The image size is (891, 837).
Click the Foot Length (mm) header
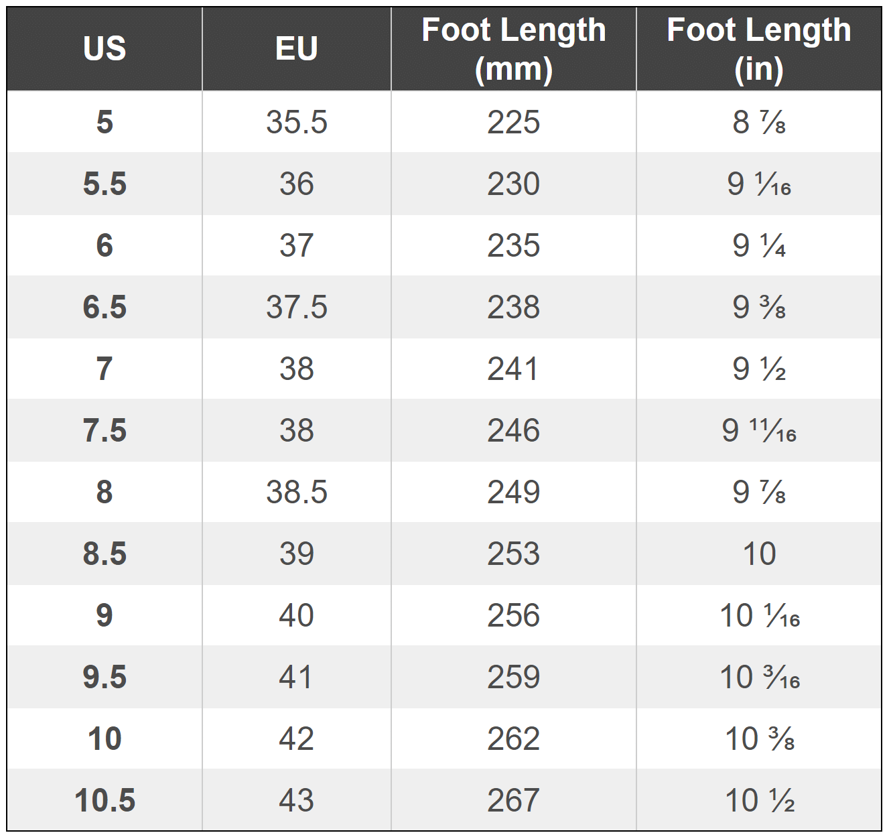(x=513, y=49)
